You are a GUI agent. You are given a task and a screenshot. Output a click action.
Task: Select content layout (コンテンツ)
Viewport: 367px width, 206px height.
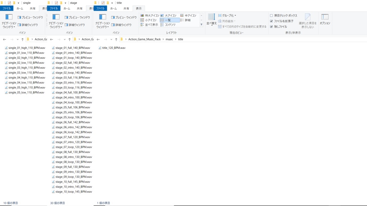click(x=168, y=25)
